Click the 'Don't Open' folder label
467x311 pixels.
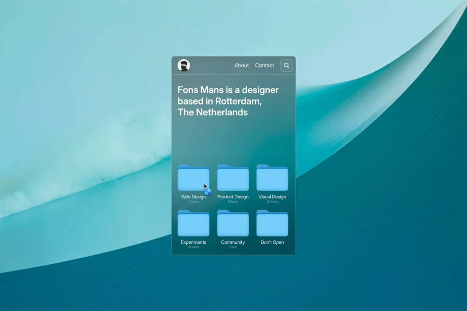tap(272, 242)
